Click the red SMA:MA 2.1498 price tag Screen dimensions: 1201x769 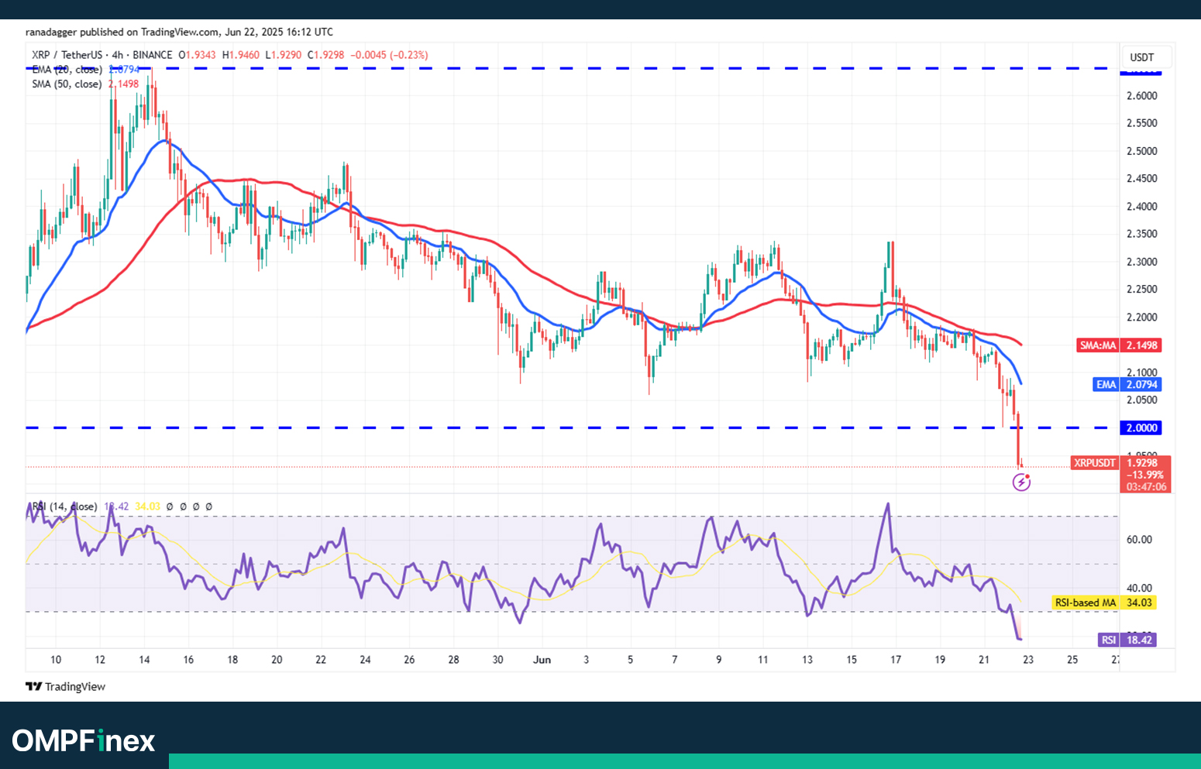(x=1118, y=345)
